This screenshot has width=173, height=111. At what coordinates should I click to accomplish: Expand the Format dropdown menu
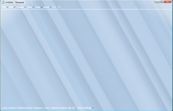[x=21, y=7]
